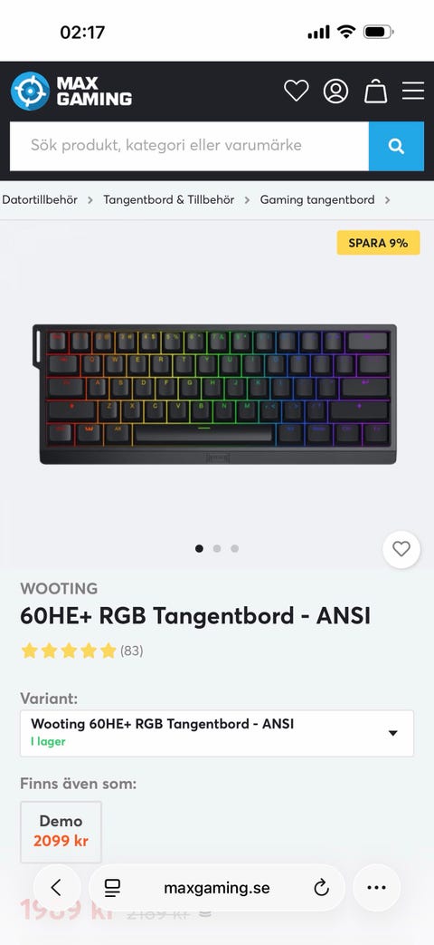
Task: Select the second image carousel dot
Action: click(217, 548)
